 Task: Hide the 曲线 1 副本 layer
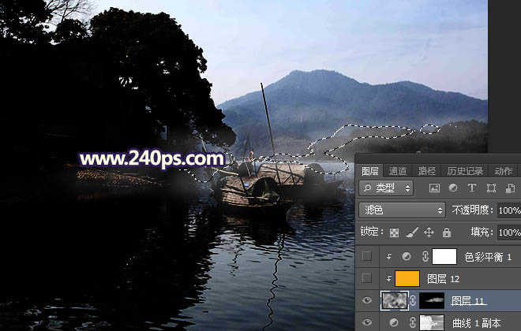click(x=367, y=322)
